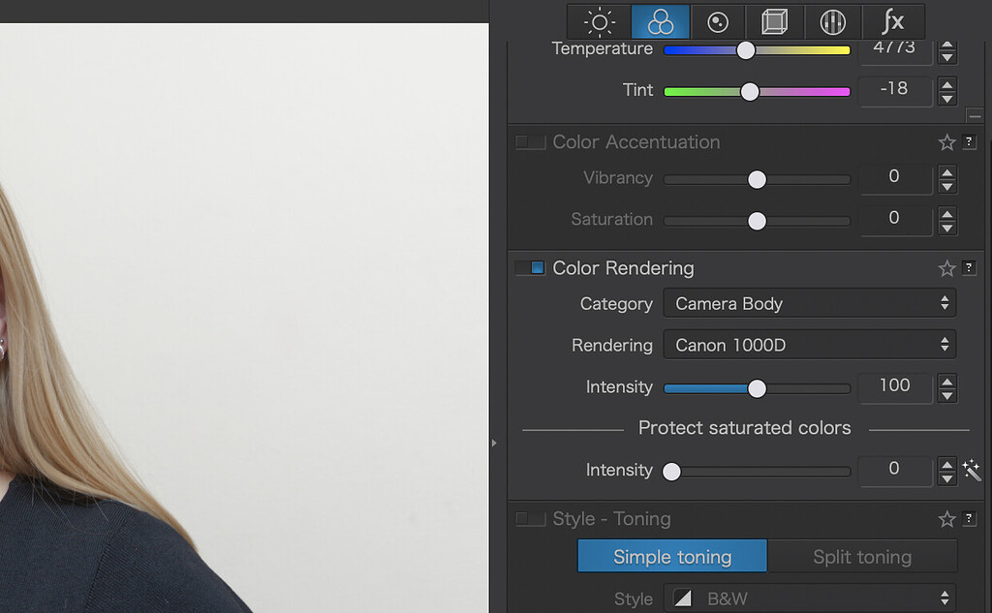Image resolution: width=992 pixels, height=613 pixels.
Task: Toggle Color Accentuation on or off
Action: (530, 141)
